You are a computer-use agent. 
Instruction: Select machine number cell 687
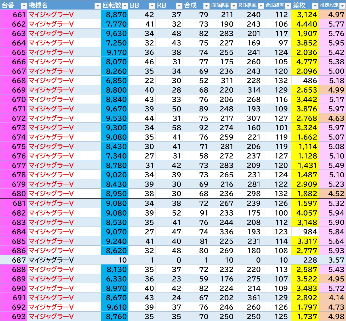click(x=14, y=260)
